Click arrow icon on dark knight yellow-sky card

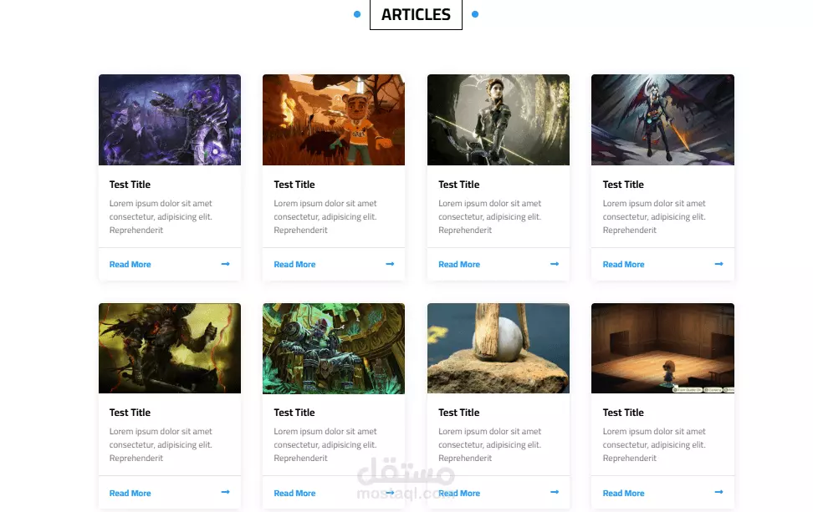pos(226,492)
